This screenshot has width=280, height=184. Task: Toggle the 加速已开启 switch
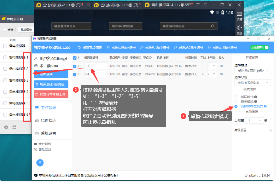259,48
